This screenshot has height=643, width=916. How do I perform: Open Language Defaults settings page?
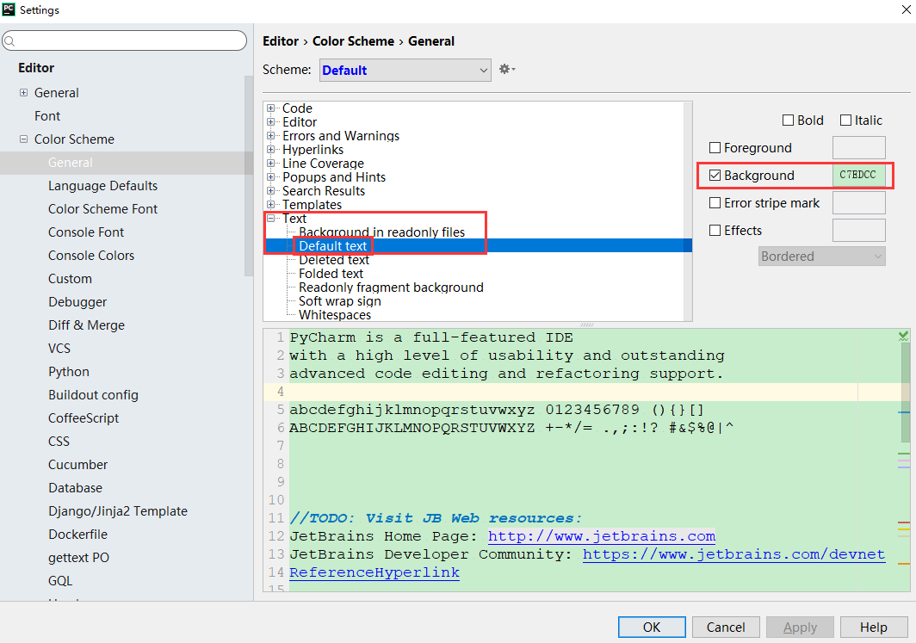click(x=102, y=186)
